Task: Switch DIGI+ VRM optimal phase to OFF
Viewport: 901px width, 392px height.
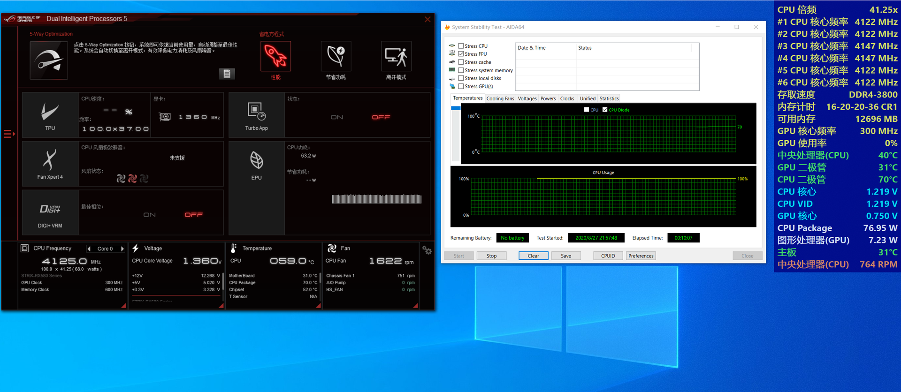Action: (x=193, y=215)
